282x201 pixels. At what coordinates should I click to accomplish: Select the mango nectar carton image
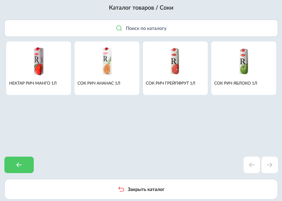(x=38, y=61)
